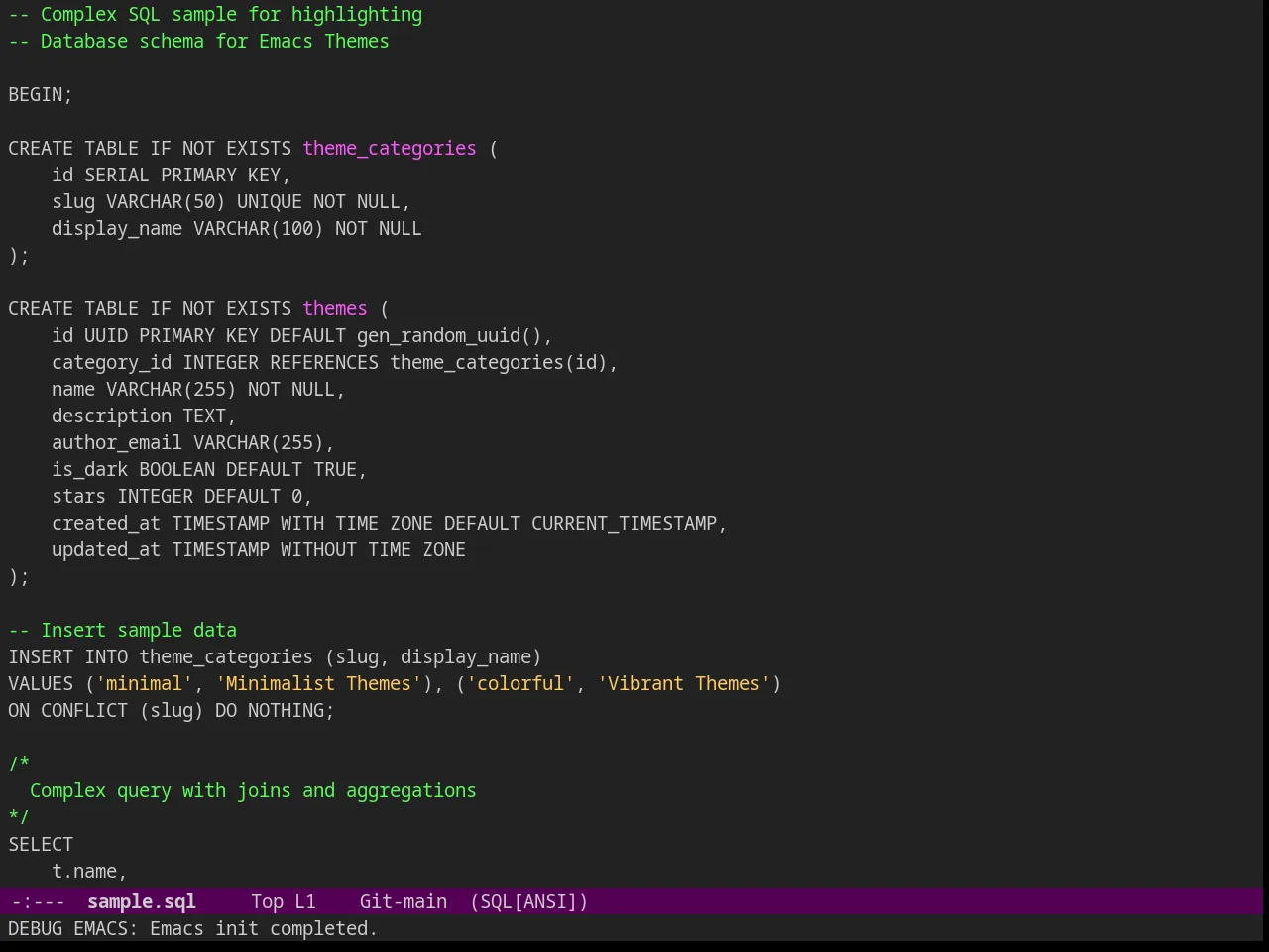Image resolution: width=1269 pixels, height=952 pixels.
Task: Click the echo area message 'Emacs init completed.'
Action: pos(264,928)
